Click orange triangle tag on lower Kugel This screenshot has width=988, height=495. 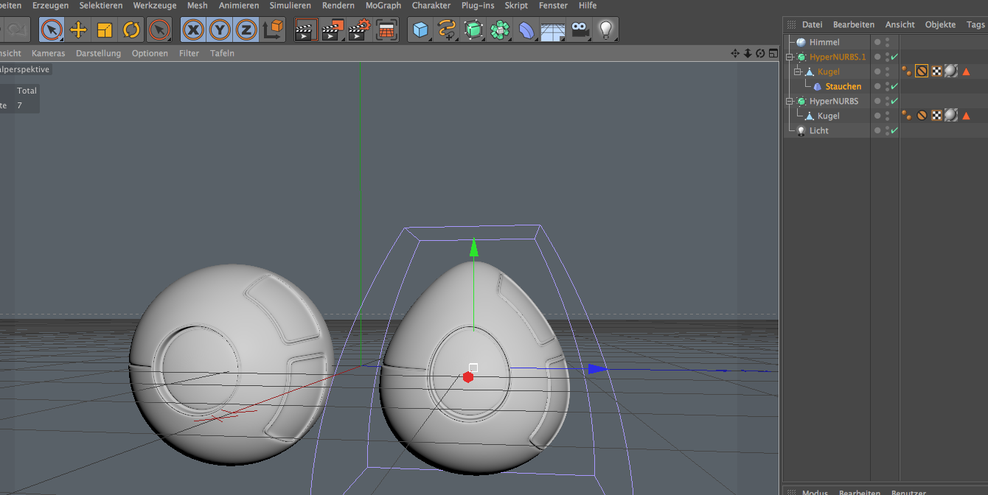click(x=966, y=116)
